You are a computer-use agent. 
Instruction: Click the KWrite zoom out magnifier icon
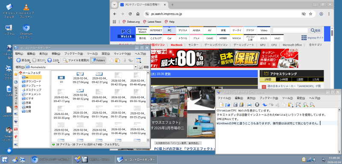tap(312, 105)
